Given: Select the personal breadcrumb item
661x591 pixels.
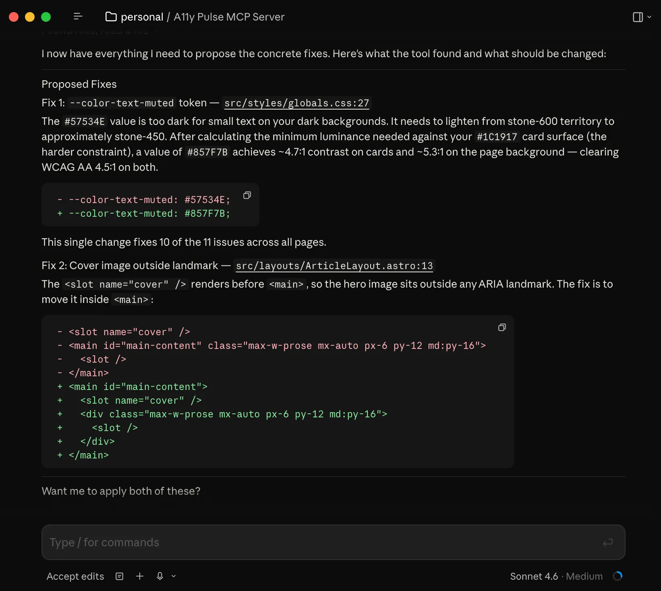Looking at the screenshot, I should point(142,17).
